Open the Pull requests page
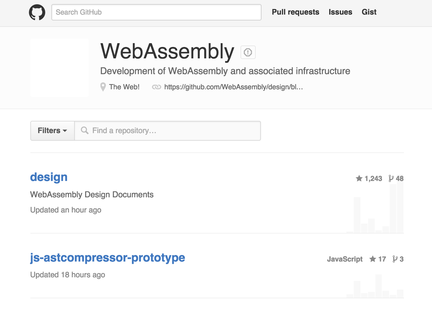Viewport: 432px width, 310px height. (295, 12)
